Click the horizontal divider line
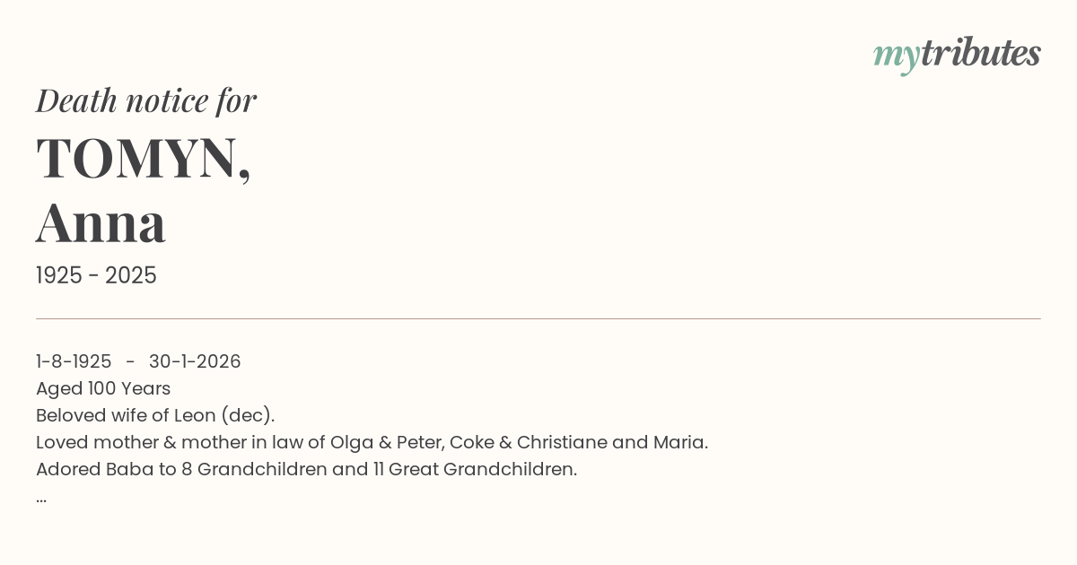Screen dimensions: 1077x565 tap(538, 318)
